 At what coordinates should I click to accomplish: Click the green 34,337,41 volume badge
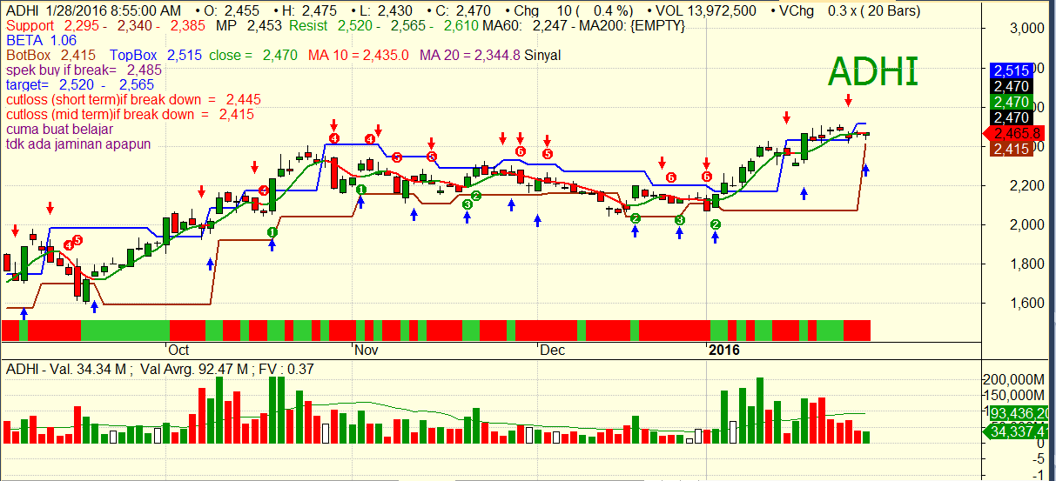[x=1019, y=430]
